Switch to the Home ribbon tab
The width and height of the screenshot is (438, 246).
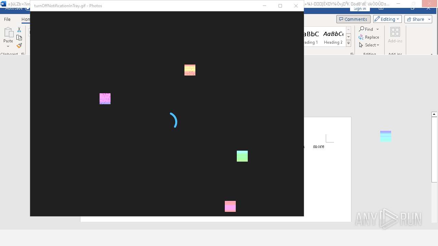(x=26, y=19)
